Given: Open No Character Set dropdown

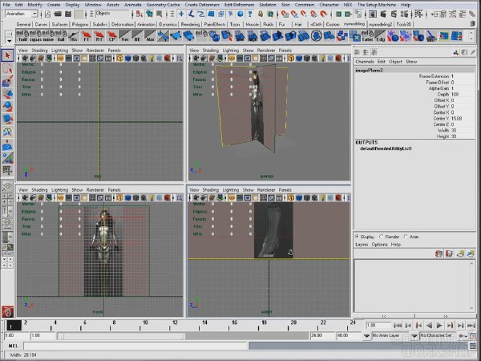Looking at the screenshot, I should pos(414,336).
